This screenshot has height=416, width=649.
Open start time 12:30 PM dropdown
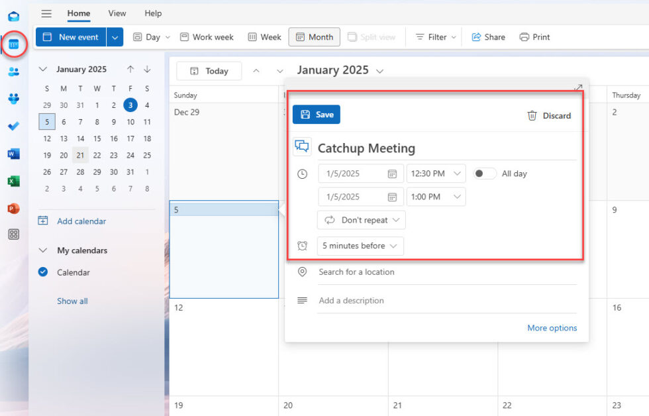click(x=436, y=174)
